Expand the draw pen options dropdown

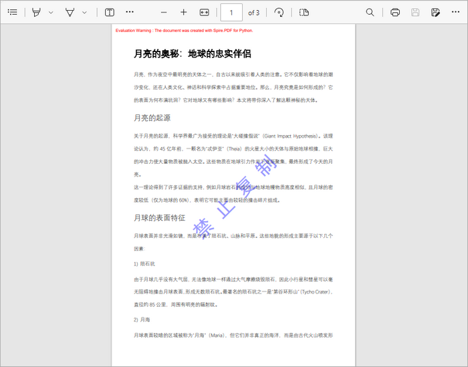[x=84, y=13]
